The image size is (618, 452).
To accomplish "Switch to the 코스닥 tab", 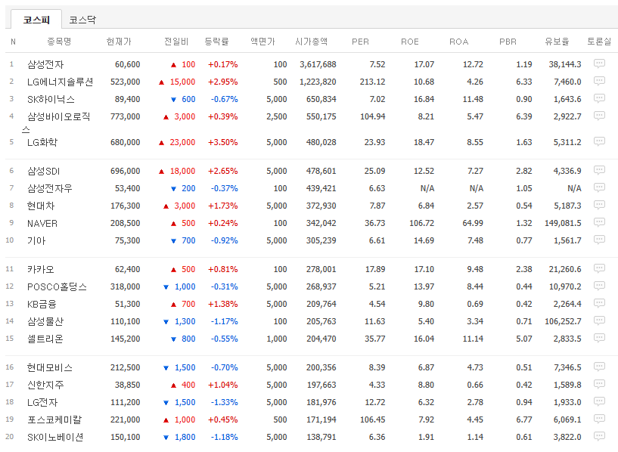I will [x=82, y=20].
